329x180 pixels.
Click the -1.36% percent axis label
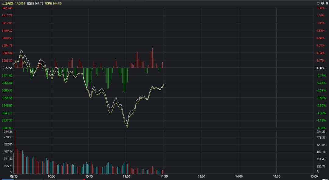pos(321,128)
